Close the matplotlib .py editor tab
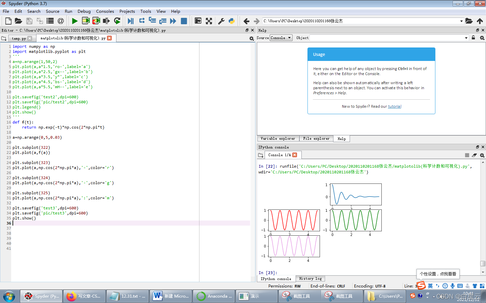Viewport: 486px width, 303px height. coord(109,38)
